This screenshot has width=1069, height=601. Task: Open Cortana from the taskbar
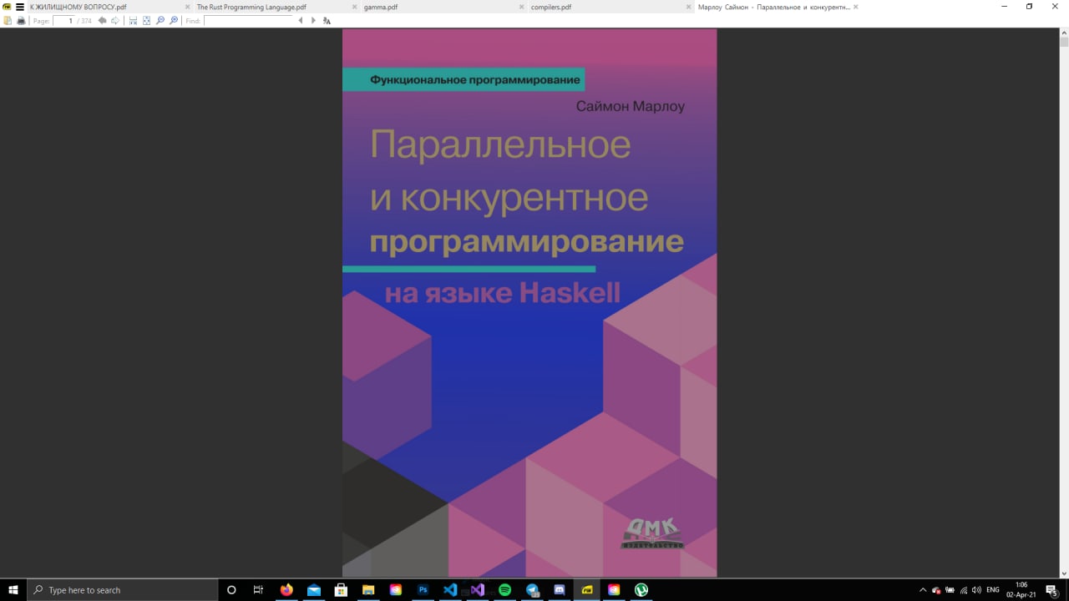[x=231, y=589]
